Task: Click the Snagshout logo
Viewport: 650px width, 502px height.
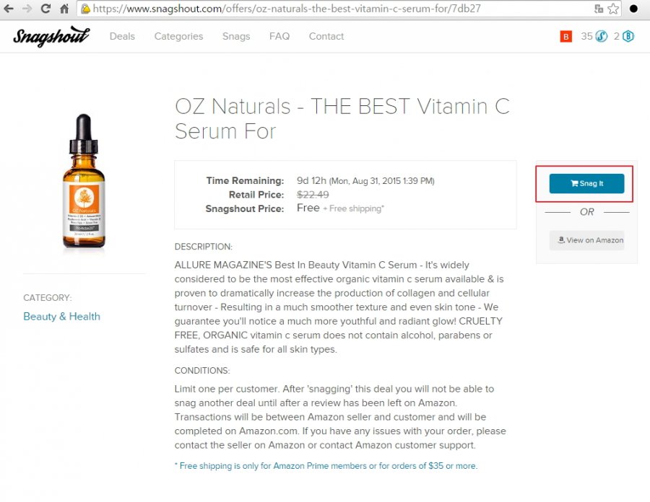Action: point(51,36)
